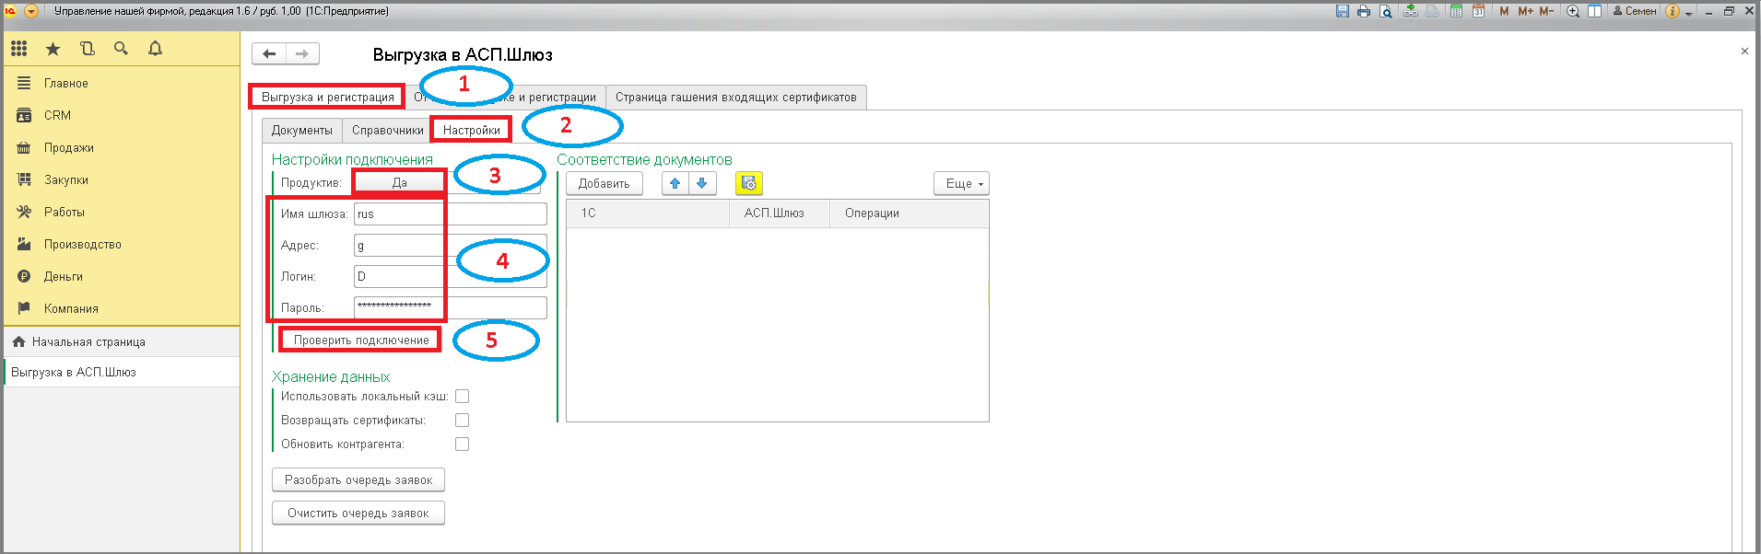Switch to the Документы tab
Screen dimensions: 1761x554
click(x=302, y=130)
